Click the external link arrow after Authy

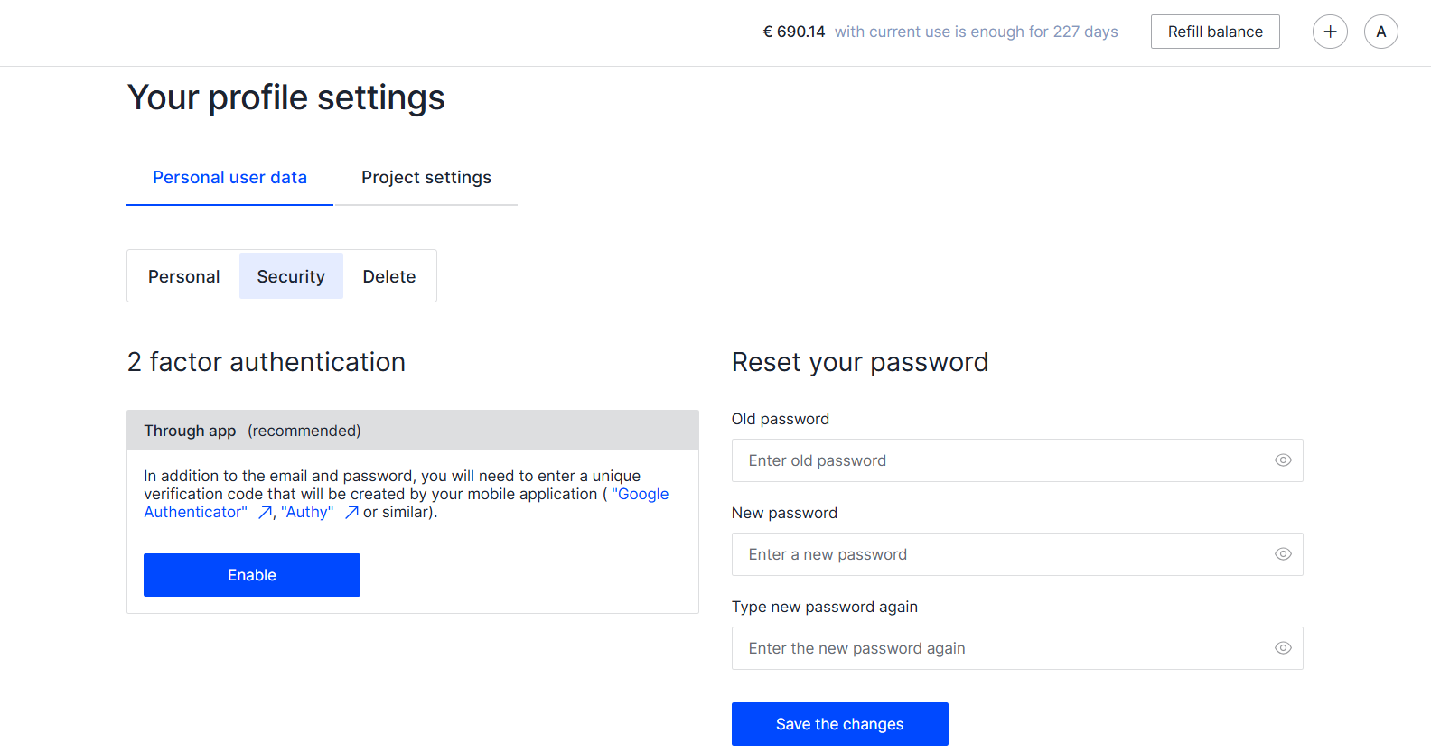click(x=351, y=513)
